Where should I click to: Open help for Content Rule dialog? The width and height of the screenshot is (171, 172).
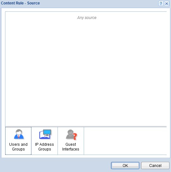(x=161, y=3)
